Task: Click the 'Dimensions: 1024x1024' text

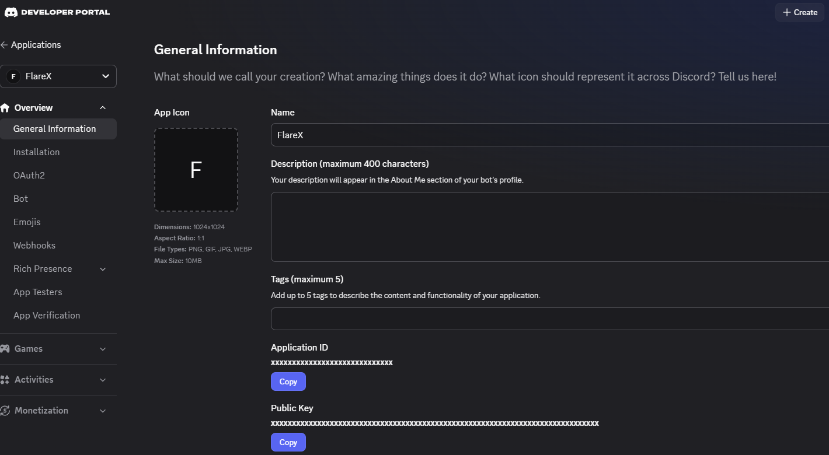Action: click(189, 227)
